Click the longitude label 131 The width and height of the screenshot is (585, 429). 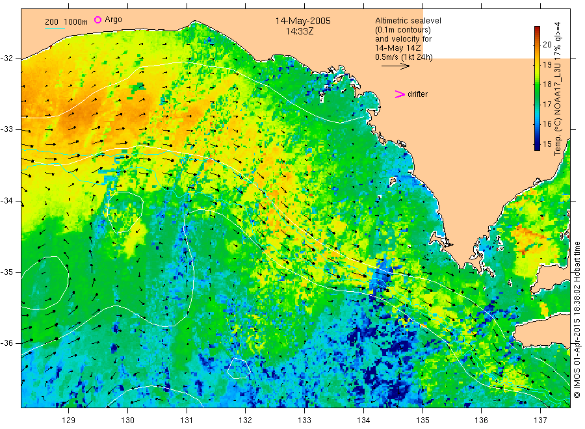(187, 421)
